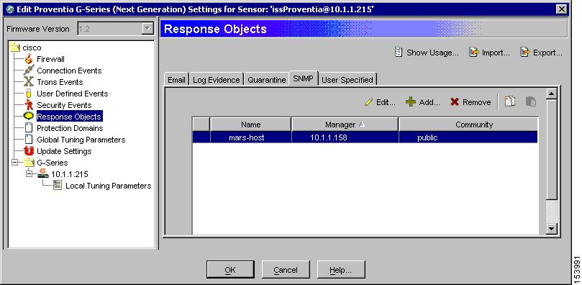Click the Show Usage... text
The height and width of the screenshot is (285, 582).
point(433,53)
